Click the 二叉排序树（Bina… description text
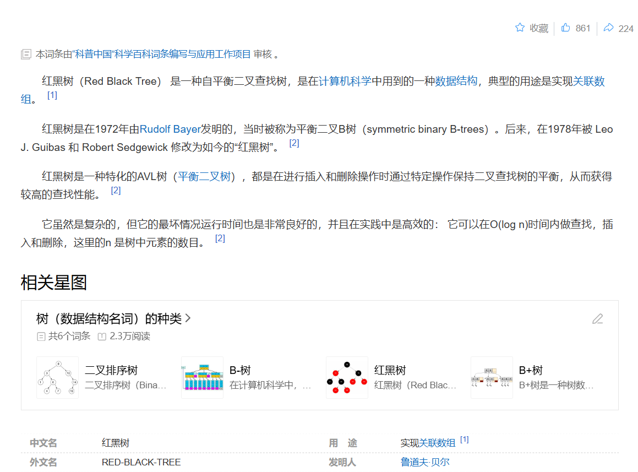Viewport: 638px width, 472px height. pos(126,385)
